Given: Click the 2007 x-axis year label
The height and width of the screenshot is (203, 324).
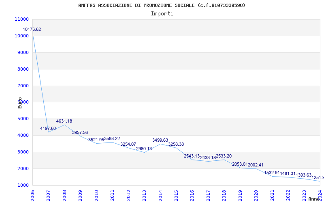Looking at the screenshot, I should [48, 195].
